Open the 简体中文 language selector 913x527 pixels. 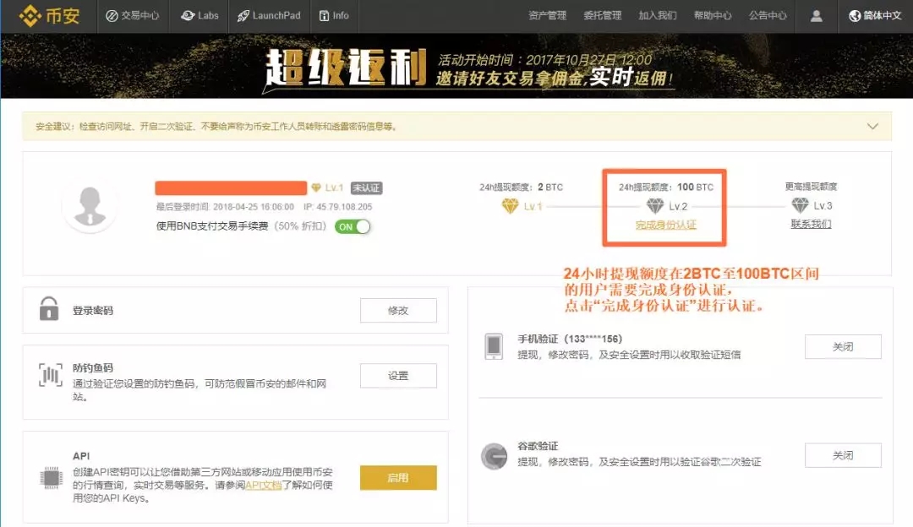[875, 16]
